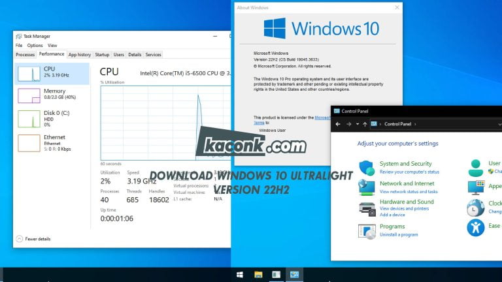This screenshot has height=282, width=502.
Task: Click the Add a device link
Action: [392, 215]
